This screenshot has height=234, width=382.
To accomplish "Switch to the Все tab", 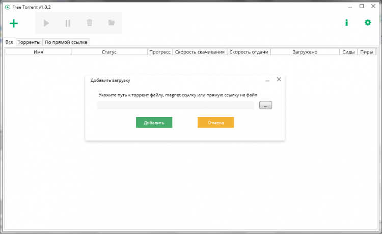I will point(9,42).
